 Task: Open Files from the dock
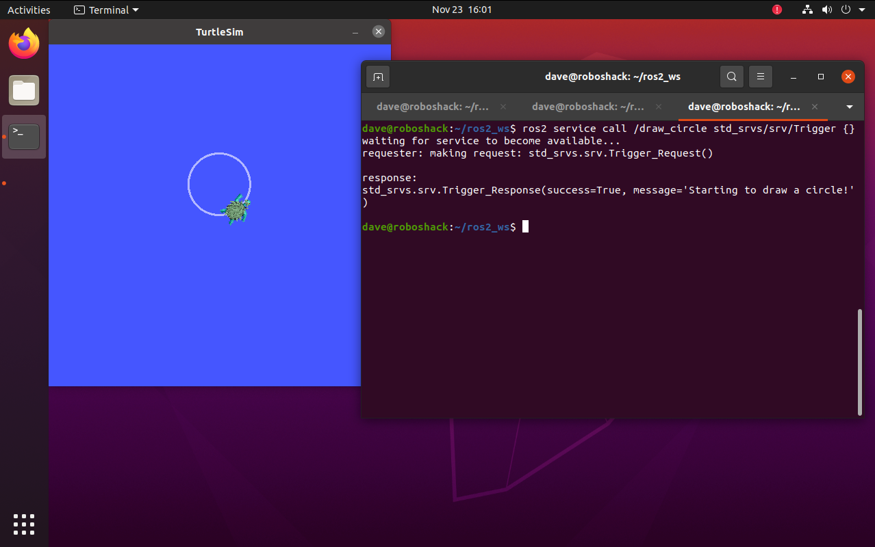tap(24, 90)
